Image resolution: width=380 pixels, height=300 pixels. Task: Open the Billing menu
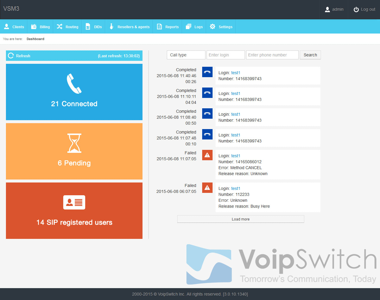41,27
